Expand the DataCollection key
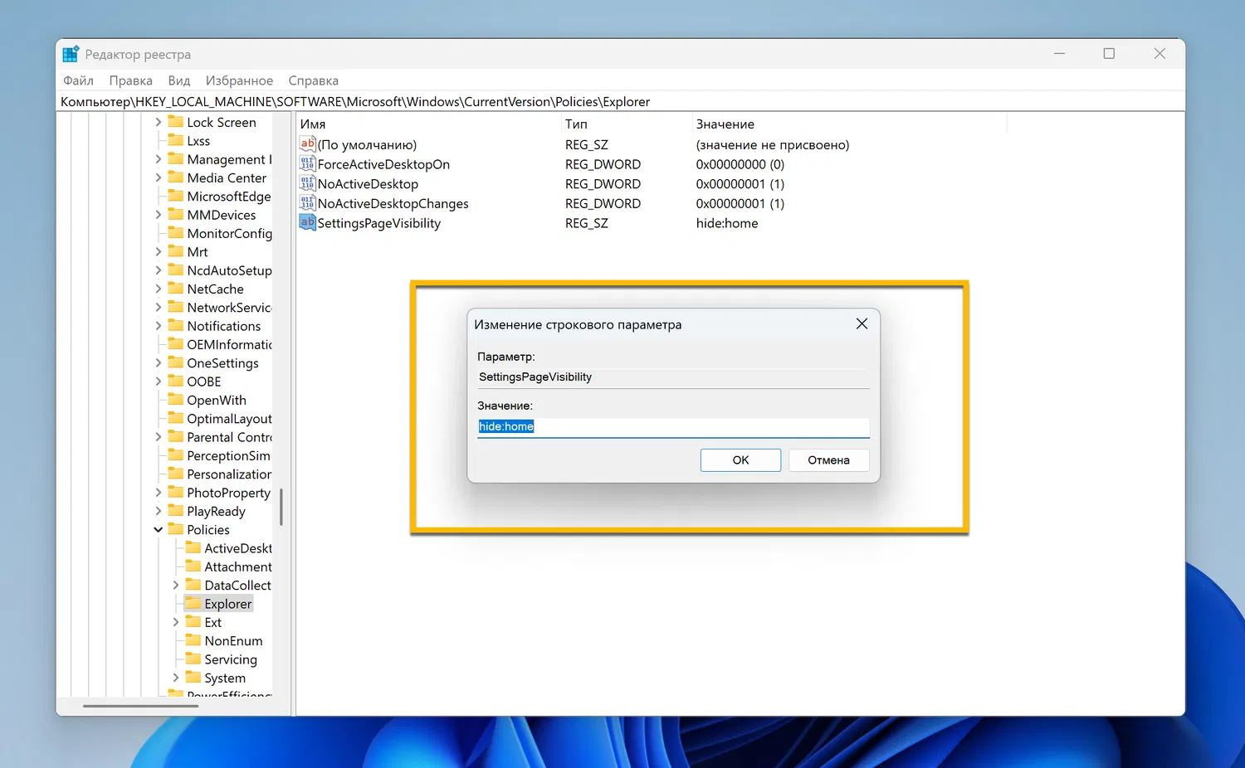Viewport: 1245px width, 768px height. coord(175,585)
